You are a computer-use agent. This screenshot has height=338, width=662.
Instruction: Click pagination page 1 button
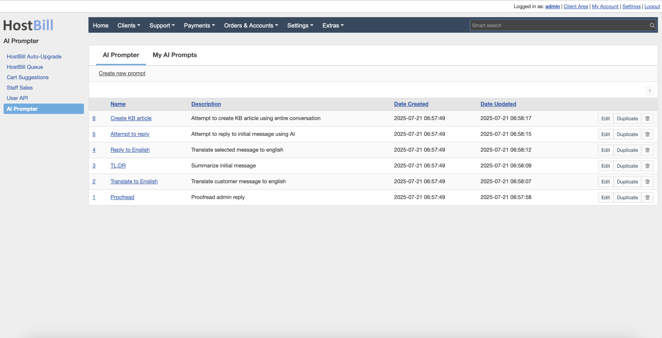coord(650,91)
